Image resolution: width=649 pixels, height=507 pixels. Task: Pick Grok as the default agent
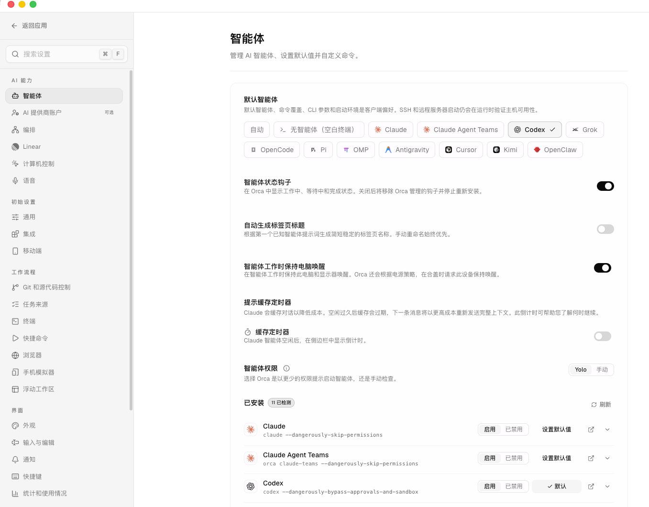(585, 130)
